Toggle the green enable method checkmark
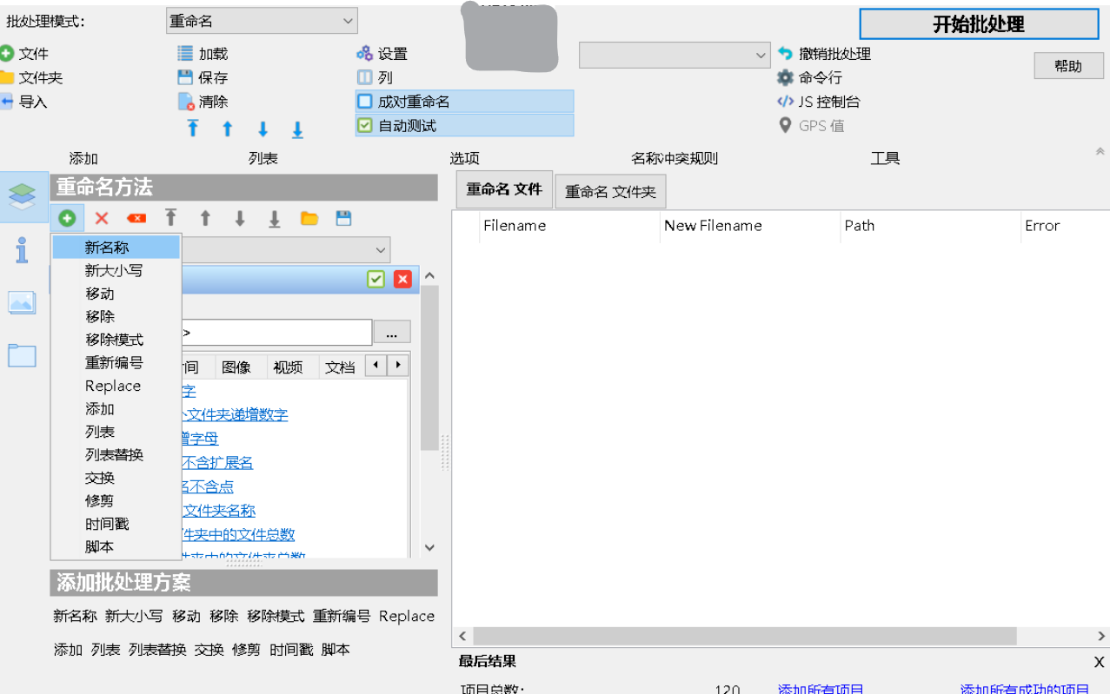Screen dimensions: 1110x694 click(x=376, y=279)
